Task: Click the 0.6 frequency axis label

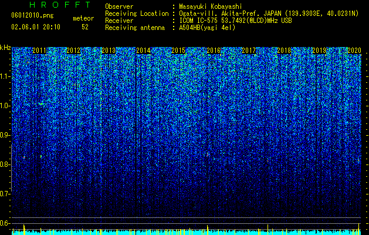Action: click(x=5, y=223)
